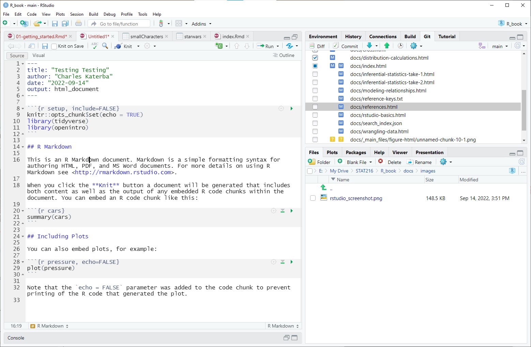Save the current Untitled1 document
531x347 pixels.
[45, 46]
